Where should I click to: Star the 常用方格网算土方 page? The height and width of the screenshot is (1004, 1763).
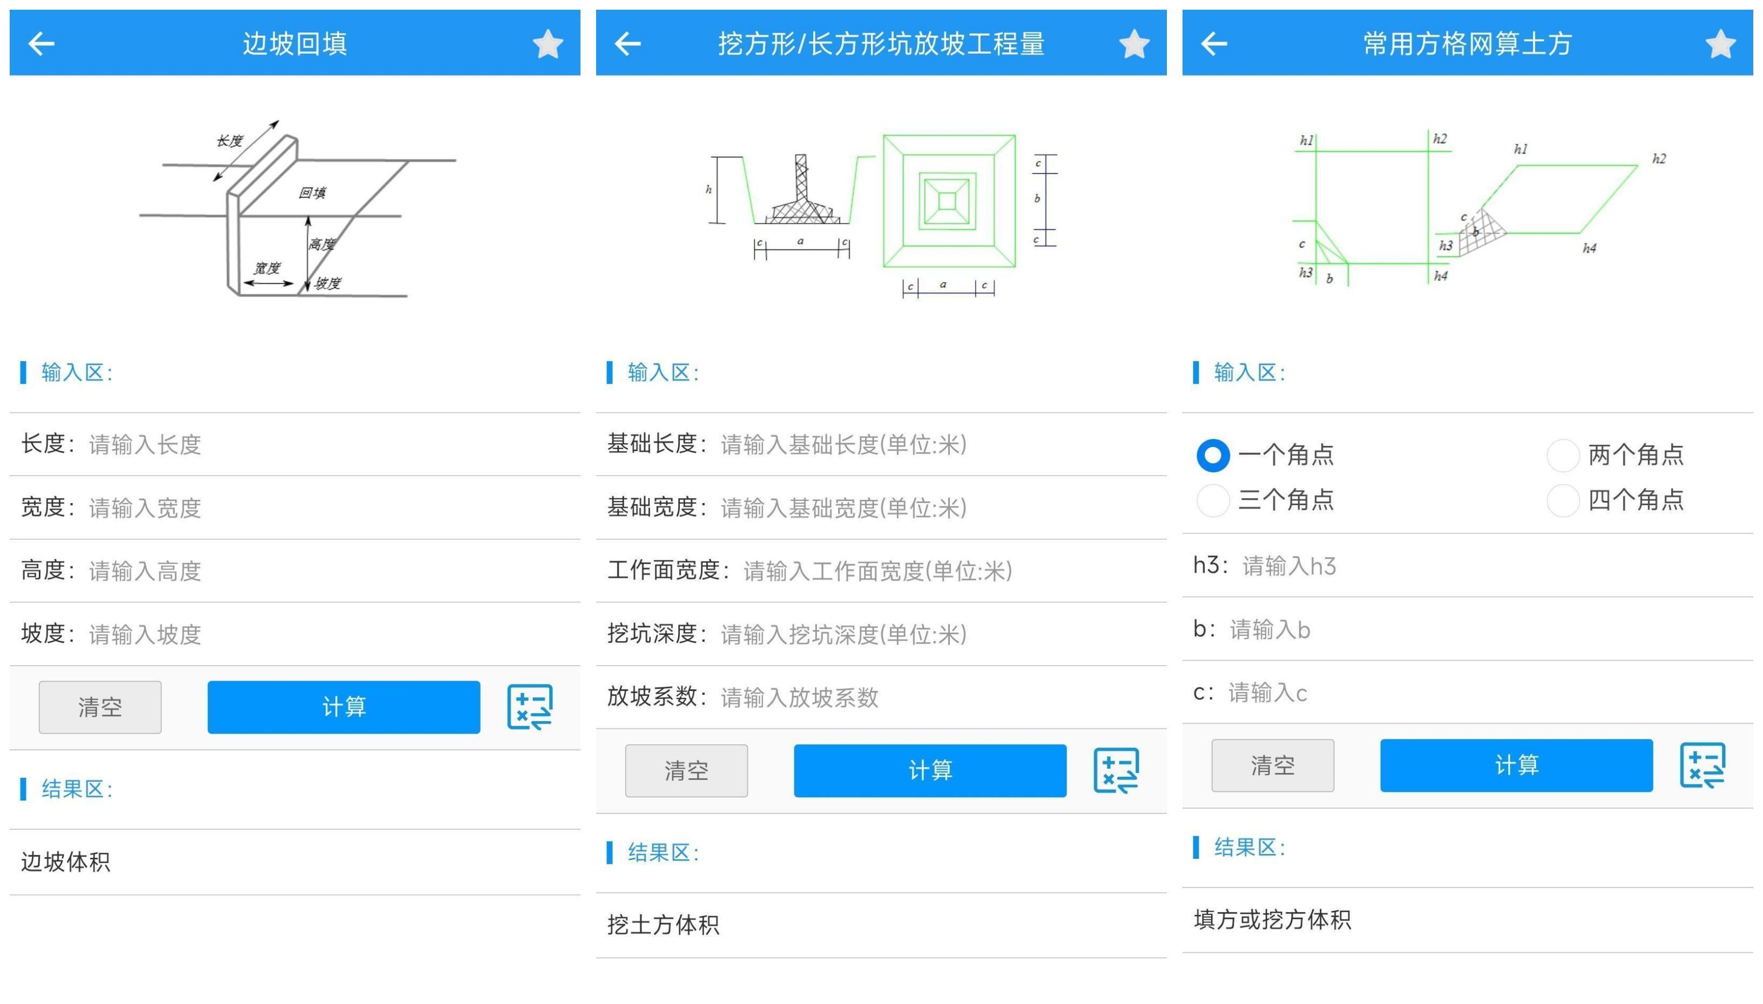click(x=1720, y=43)
